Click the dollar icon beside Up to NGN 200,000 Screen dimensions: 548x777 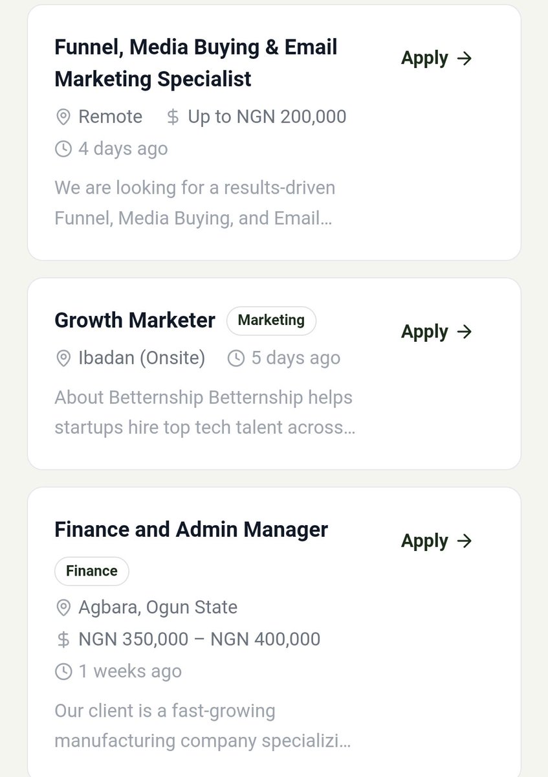pos(173,117)
